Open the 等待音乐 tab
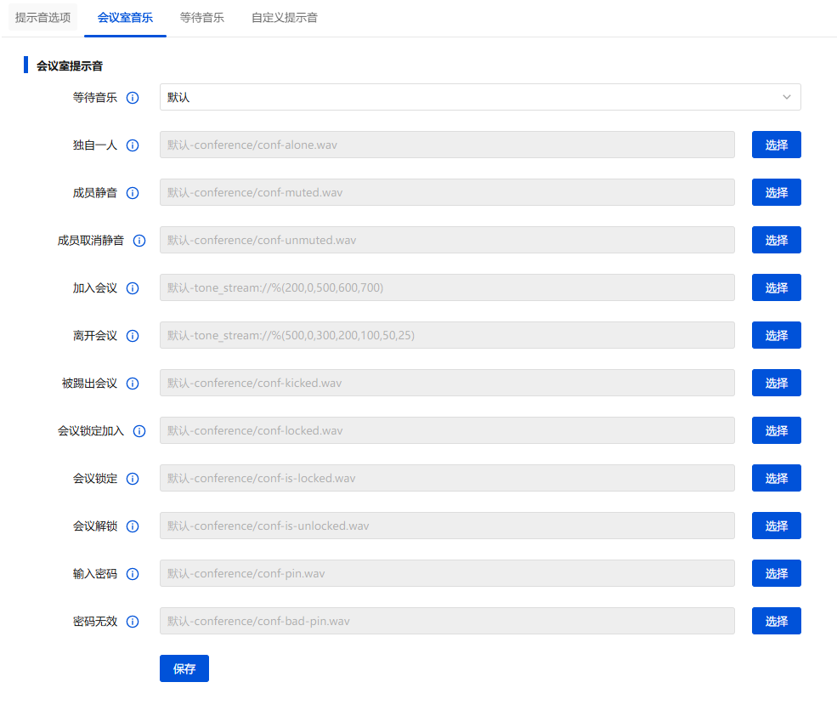Screen dimensions: 837x705 click(202, 17)
